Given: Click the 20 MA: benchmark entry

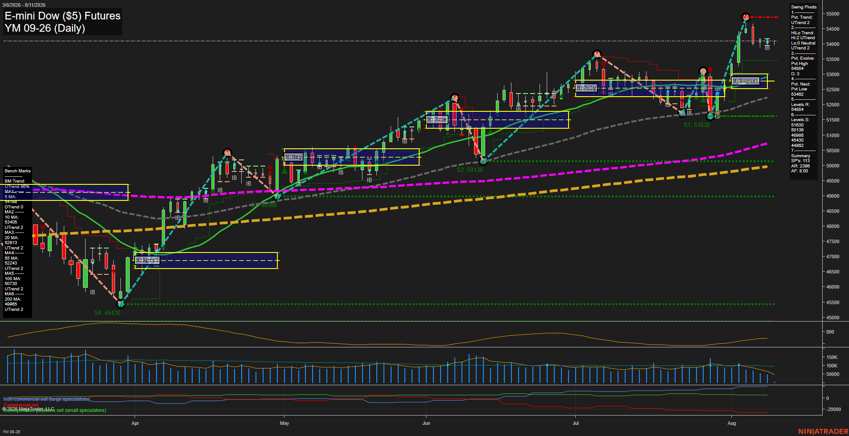Looking at the screenshot, I should pyautogui.click(x=12, y=237).
